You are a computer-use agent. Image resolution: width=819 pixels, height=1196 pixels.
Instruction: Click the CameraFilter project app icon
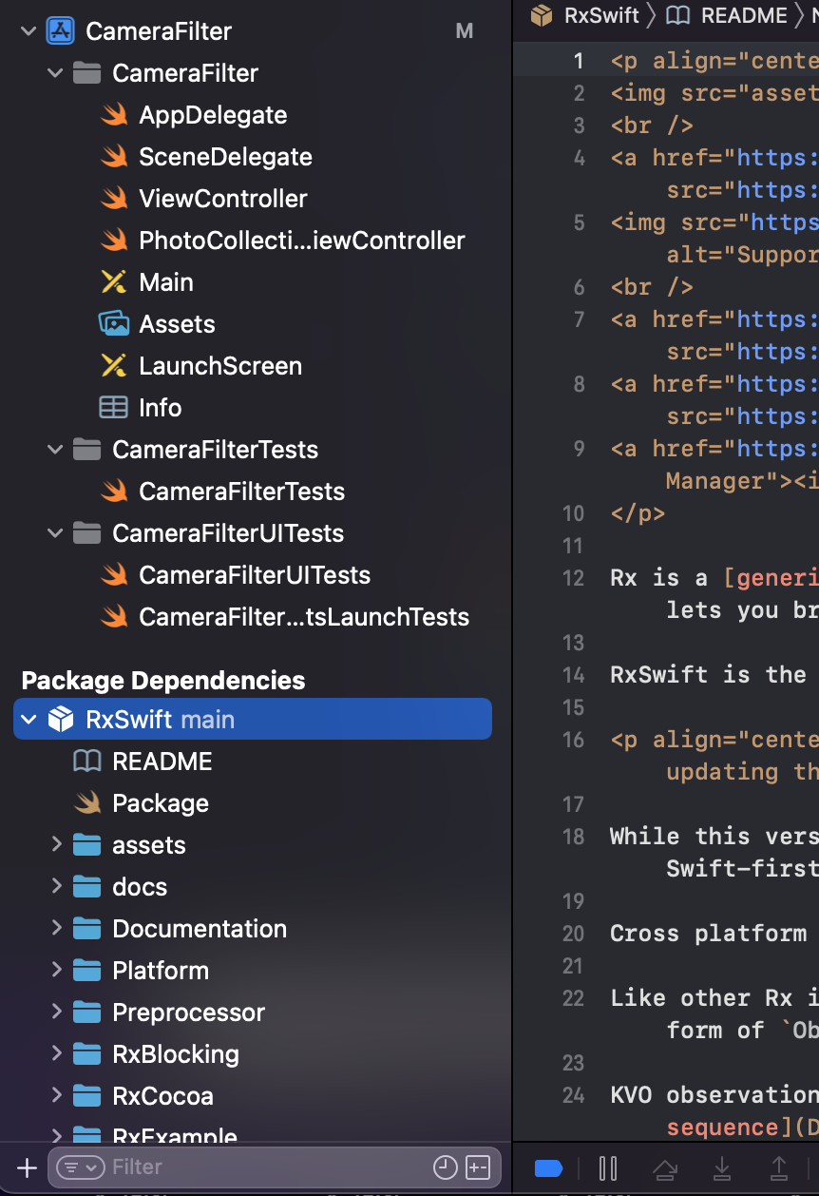coord(60,31)
